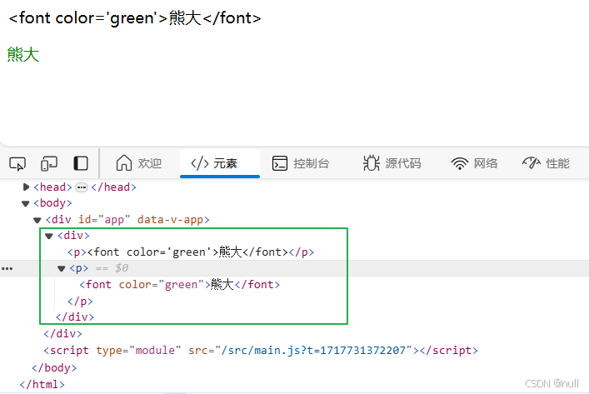Click the wifi icon for network
Screen dimensions: 589x394
(459, 164)
